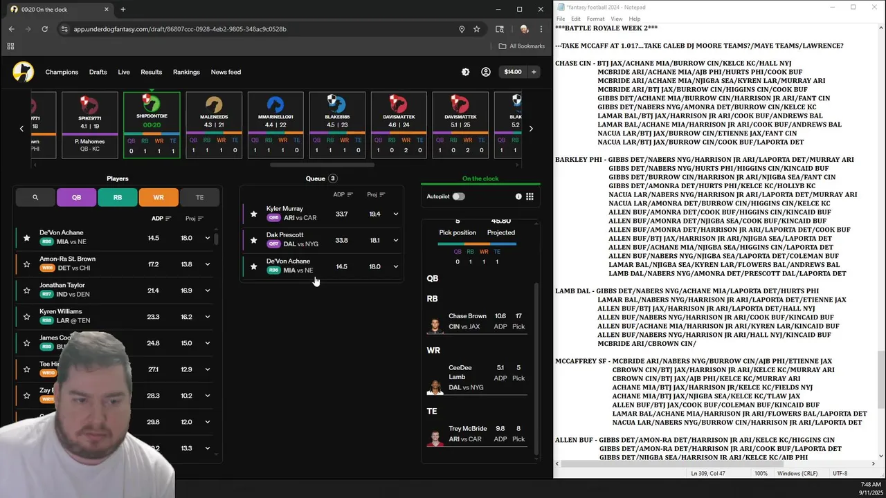Image resolution: width=886 pixels, height=498 pixels.
Task: Toggle the Autopilot switch
Action: tap(458, 196)
